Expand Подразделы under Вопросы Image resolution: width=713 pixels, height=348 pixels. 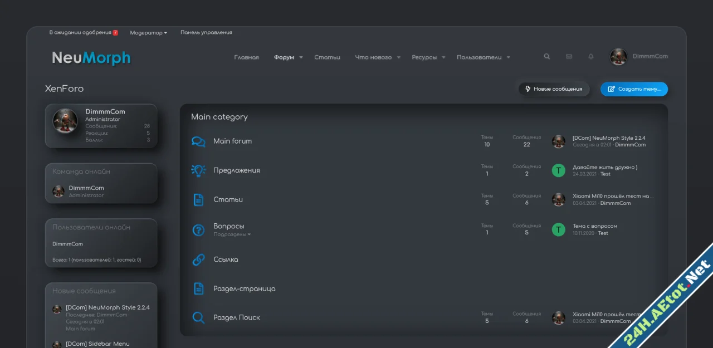pos(232,234)
